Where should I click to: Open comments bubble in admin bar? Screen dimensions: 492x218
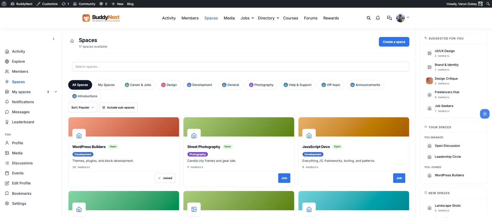103,4
